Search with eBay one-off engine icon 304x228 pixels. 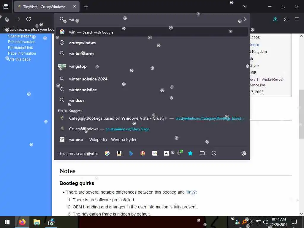point(155,153)
